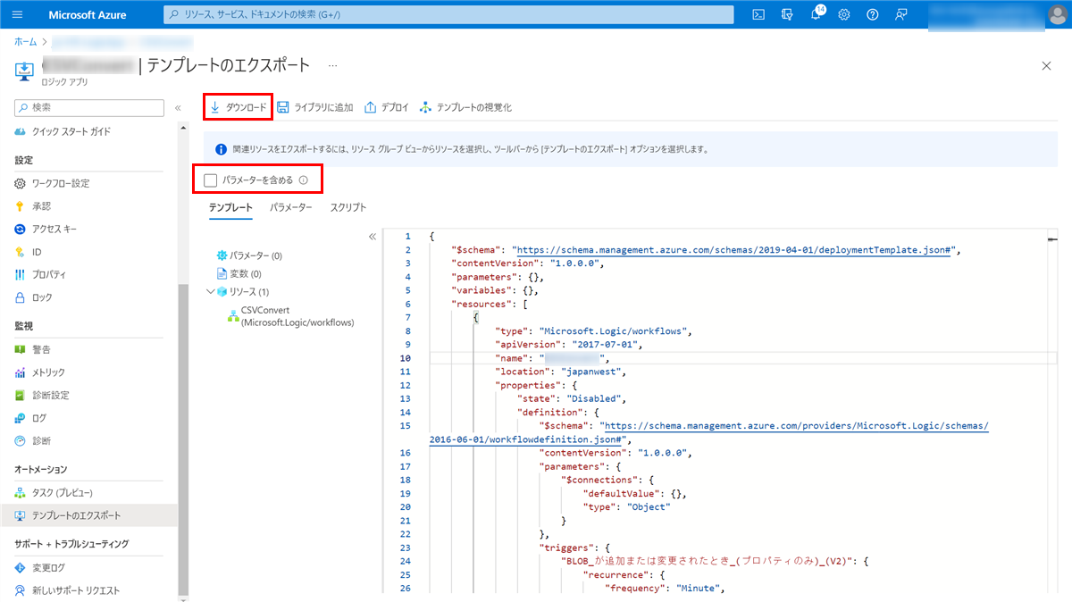The image size is (1072, 602).
Task: Open Workflow settings (ワークフロー設定)
Action: click(61, 183)
